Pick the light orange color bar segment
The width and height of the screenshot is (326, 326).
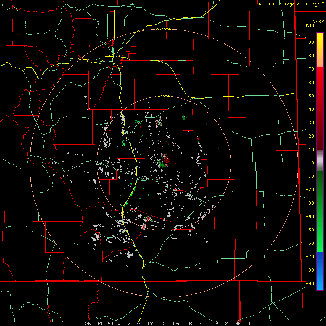click(x=320, y=62)
